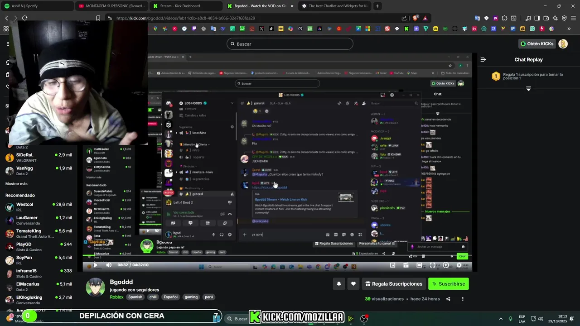This screenshot has height=326, width=580.
Task: Click the share page icon in address bar
Action: 404,18
